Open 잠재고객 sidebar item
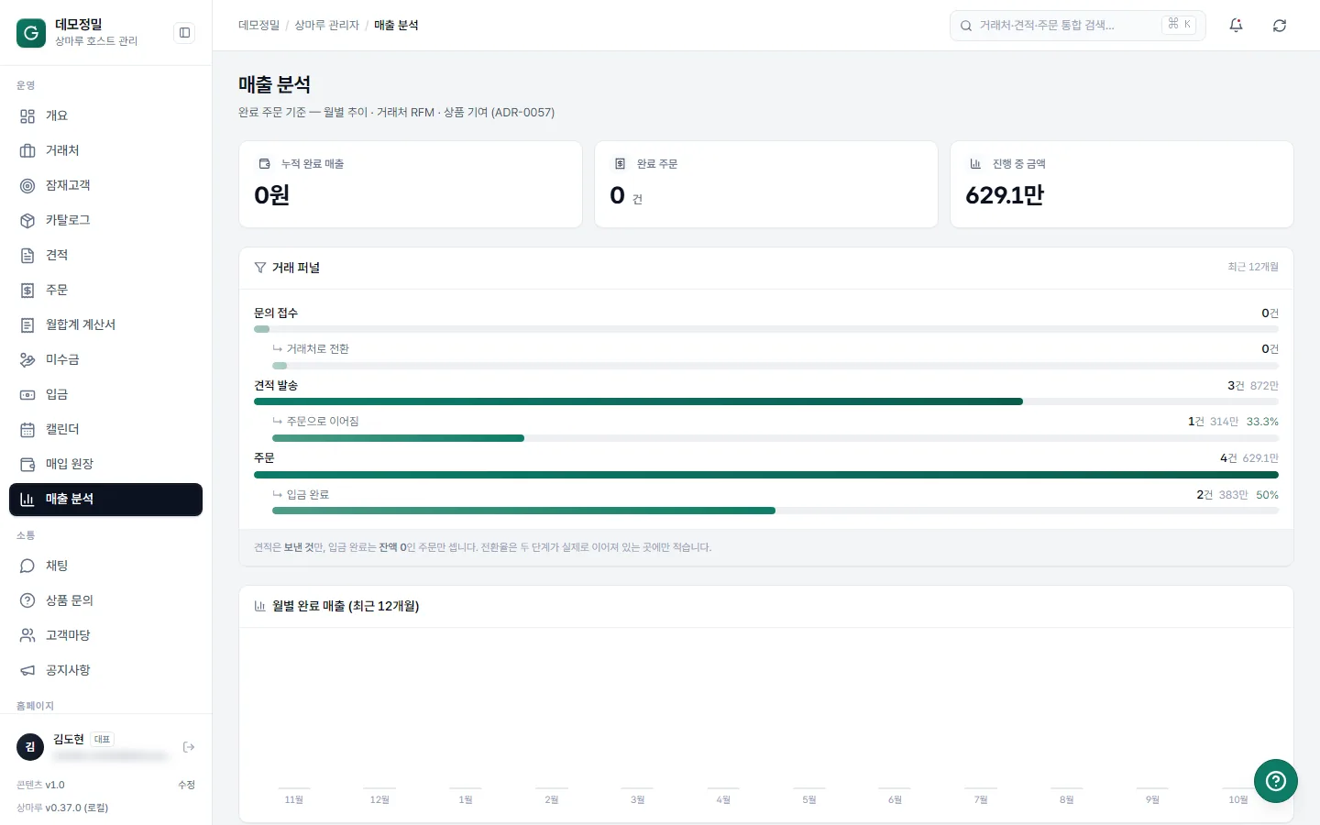Screen dimensions: 1320x825 (105, 185)
